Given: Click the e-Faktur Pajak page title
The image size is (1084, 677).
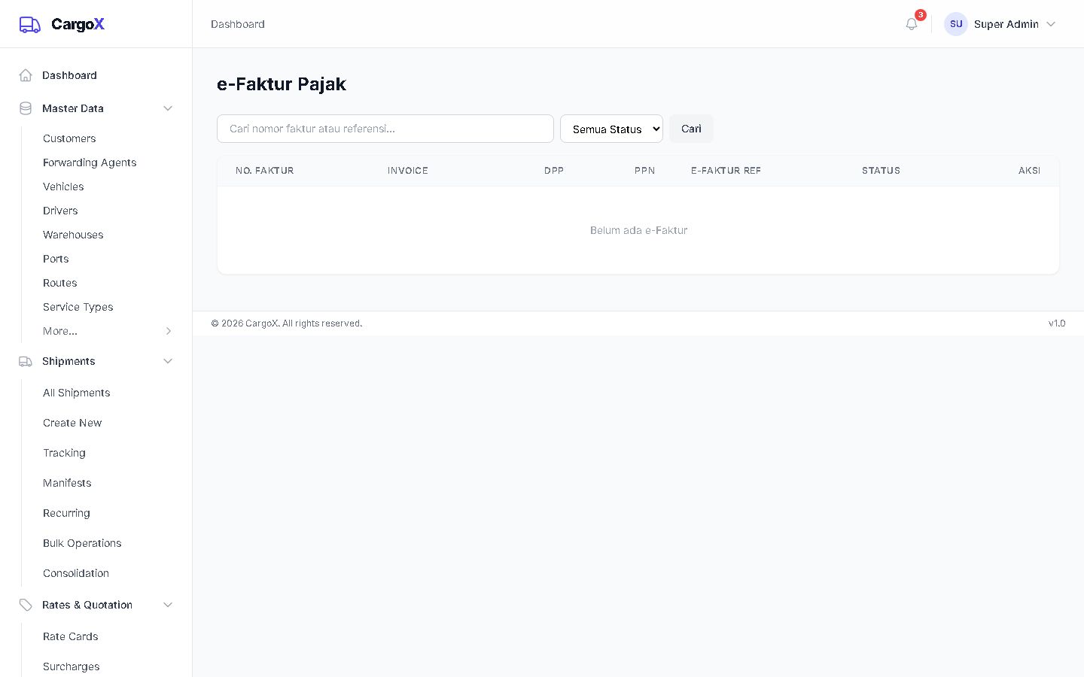Looking at the screenshot, I should pos(282,84).
